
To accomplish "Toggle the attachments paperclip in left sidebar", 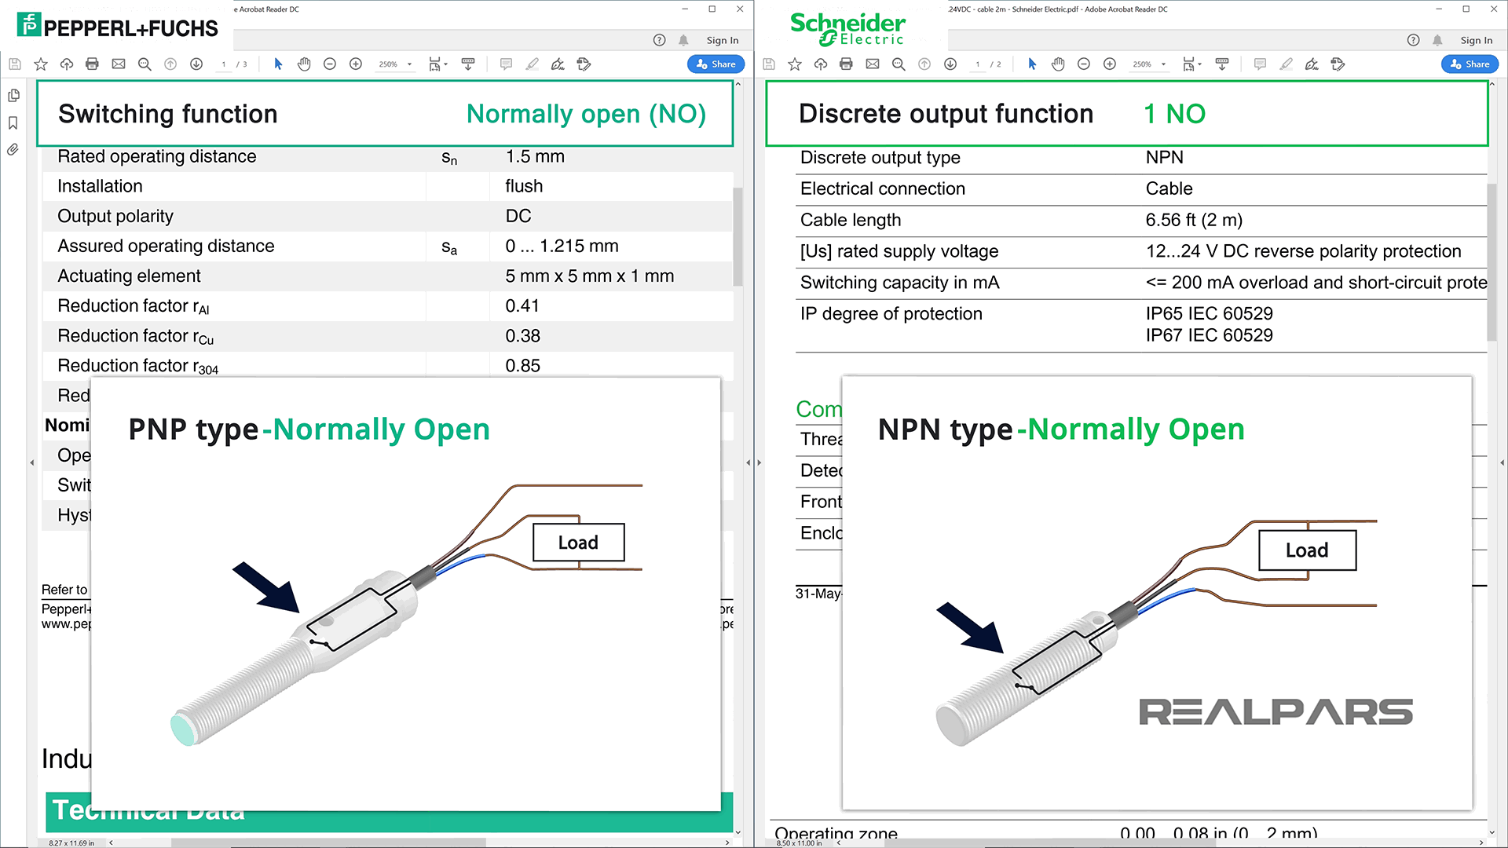I will [12, 149].
